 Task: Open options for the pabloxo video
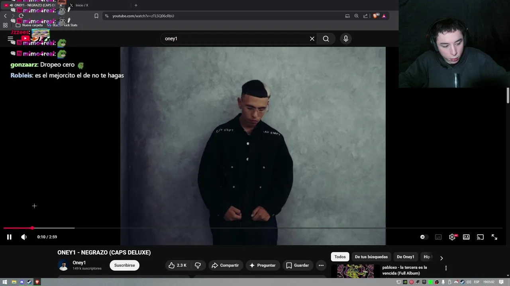click(x=446, y=268)
